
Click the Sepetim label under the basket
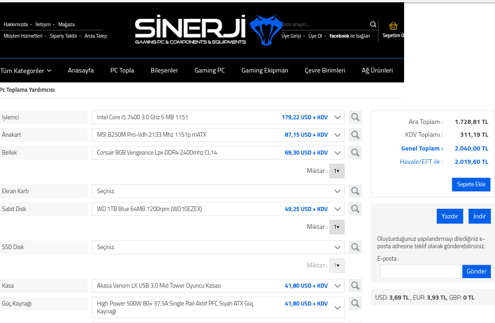(x=393, y=35)
